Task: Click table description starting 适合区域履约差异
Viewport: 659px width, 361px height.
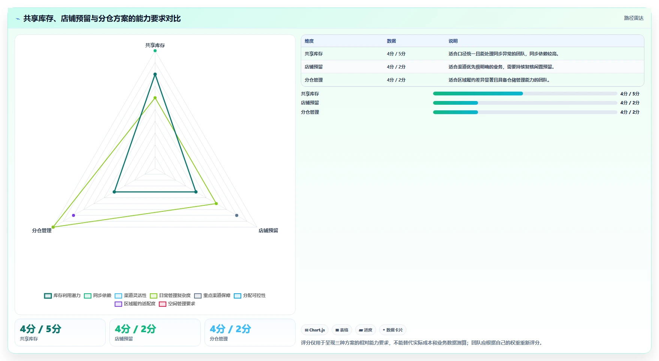Action: tap(499, 80)
